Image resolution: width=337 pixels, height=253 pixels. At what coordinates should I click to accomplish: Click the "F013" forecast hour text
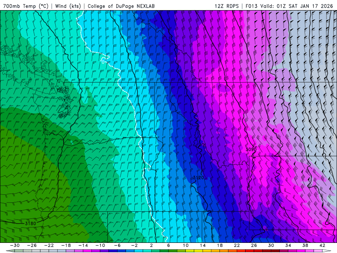pyautogui.click(x=251, y=6)
